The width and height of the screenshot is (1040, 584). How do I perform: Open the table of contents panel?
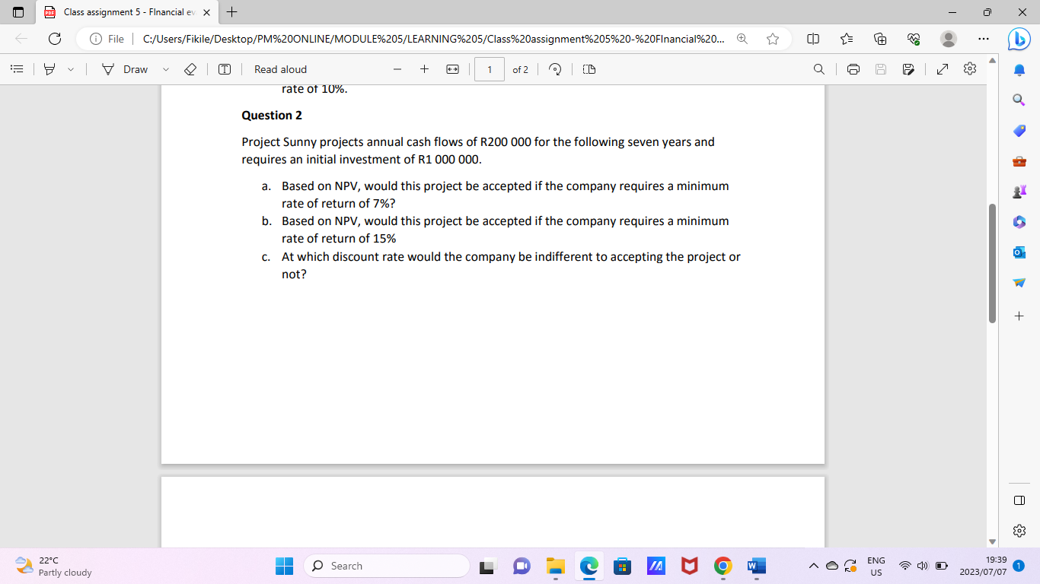coord(17,69)
